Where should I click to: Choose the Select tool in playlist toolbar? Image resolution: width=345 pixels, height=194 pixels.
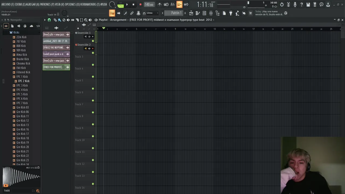pos(81,20)
